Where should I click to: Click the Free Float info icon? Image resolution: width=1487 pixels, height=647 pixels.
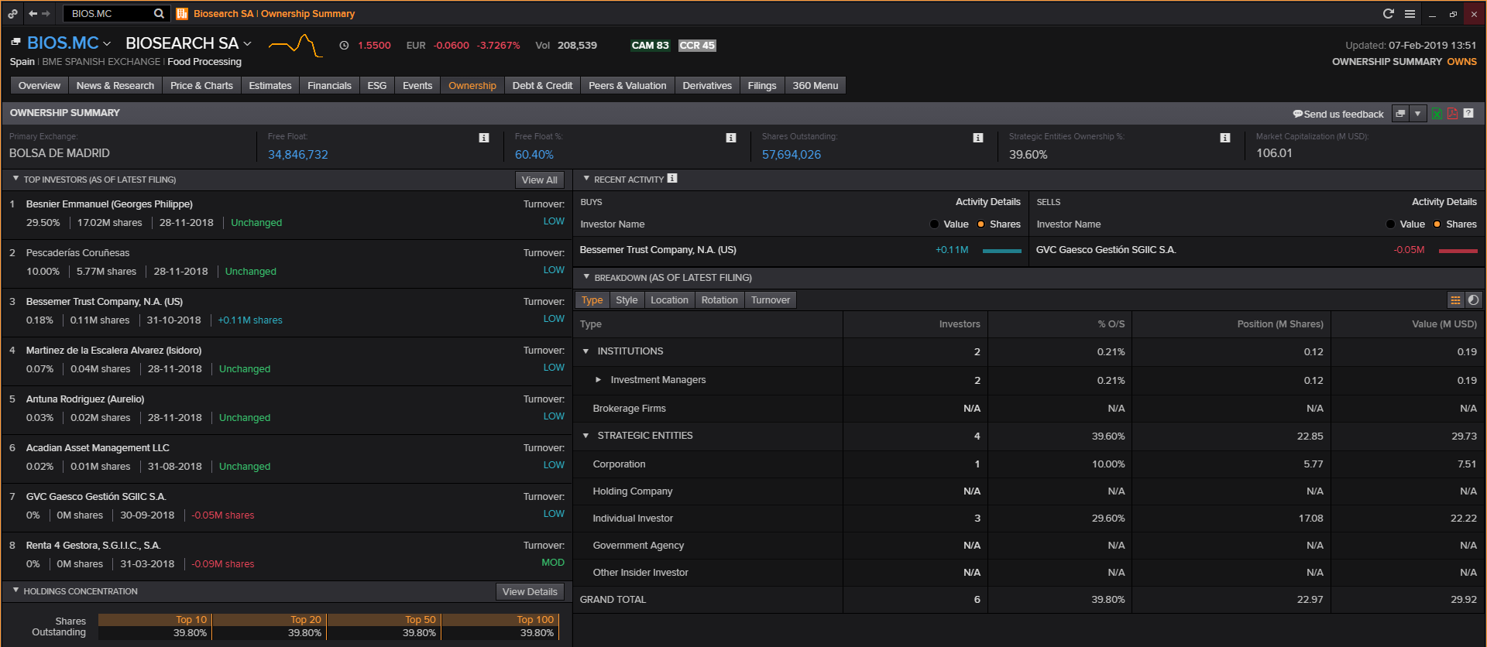point(484,138)
